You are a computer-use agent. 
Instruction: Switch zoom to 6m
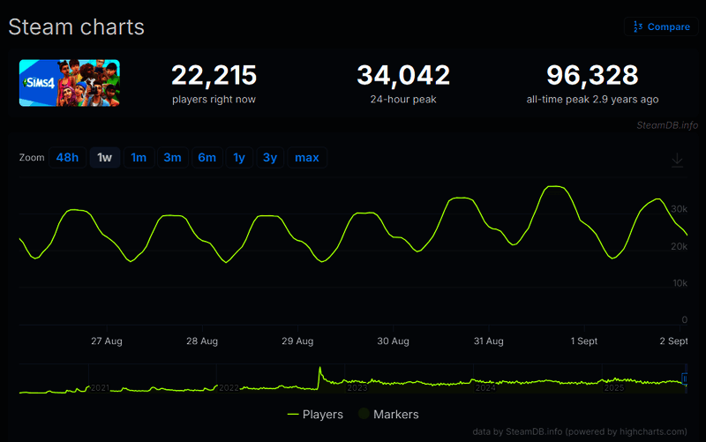click(207, 158)
